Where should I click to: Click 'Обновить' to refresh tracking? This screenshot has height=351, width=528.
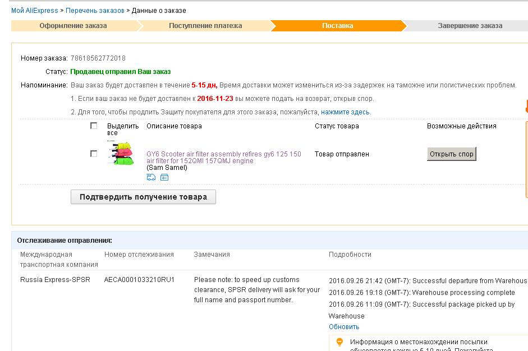(x=344, y=327)
